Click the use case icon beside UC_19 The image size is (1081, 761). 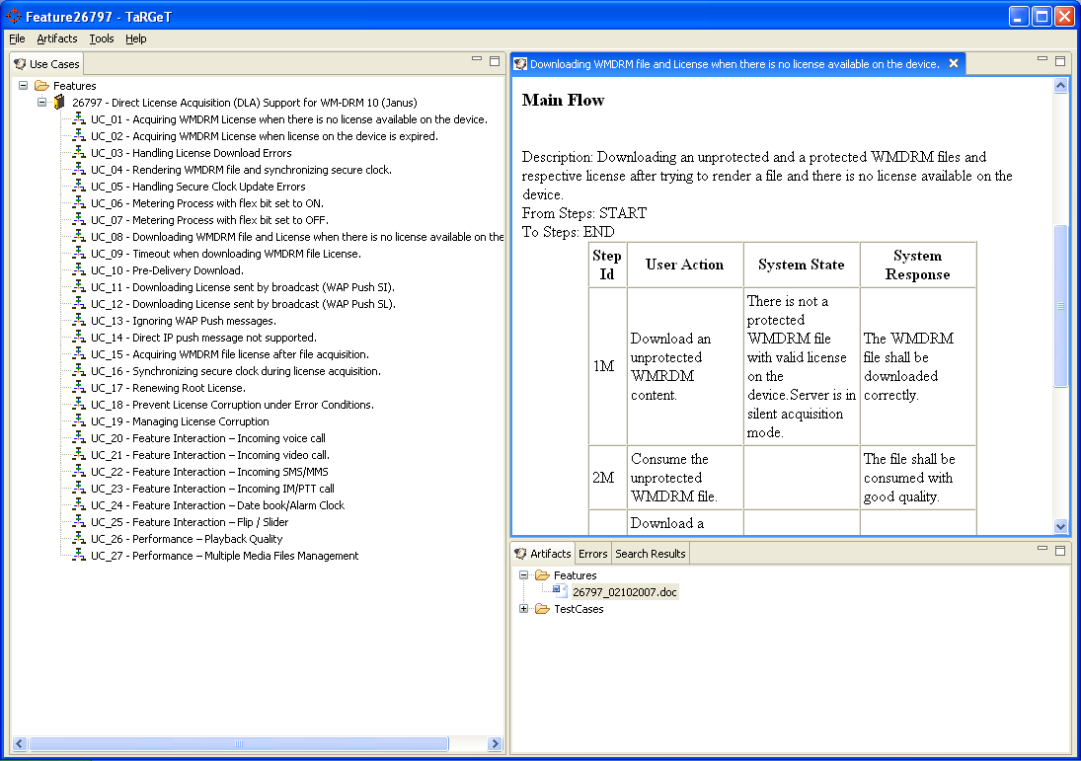pyautogui.click(x=79, y=421)
